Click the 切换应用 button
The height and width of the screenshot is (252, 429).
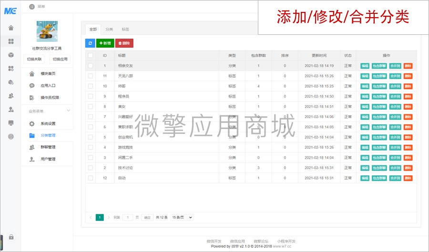tap(60, 60)
